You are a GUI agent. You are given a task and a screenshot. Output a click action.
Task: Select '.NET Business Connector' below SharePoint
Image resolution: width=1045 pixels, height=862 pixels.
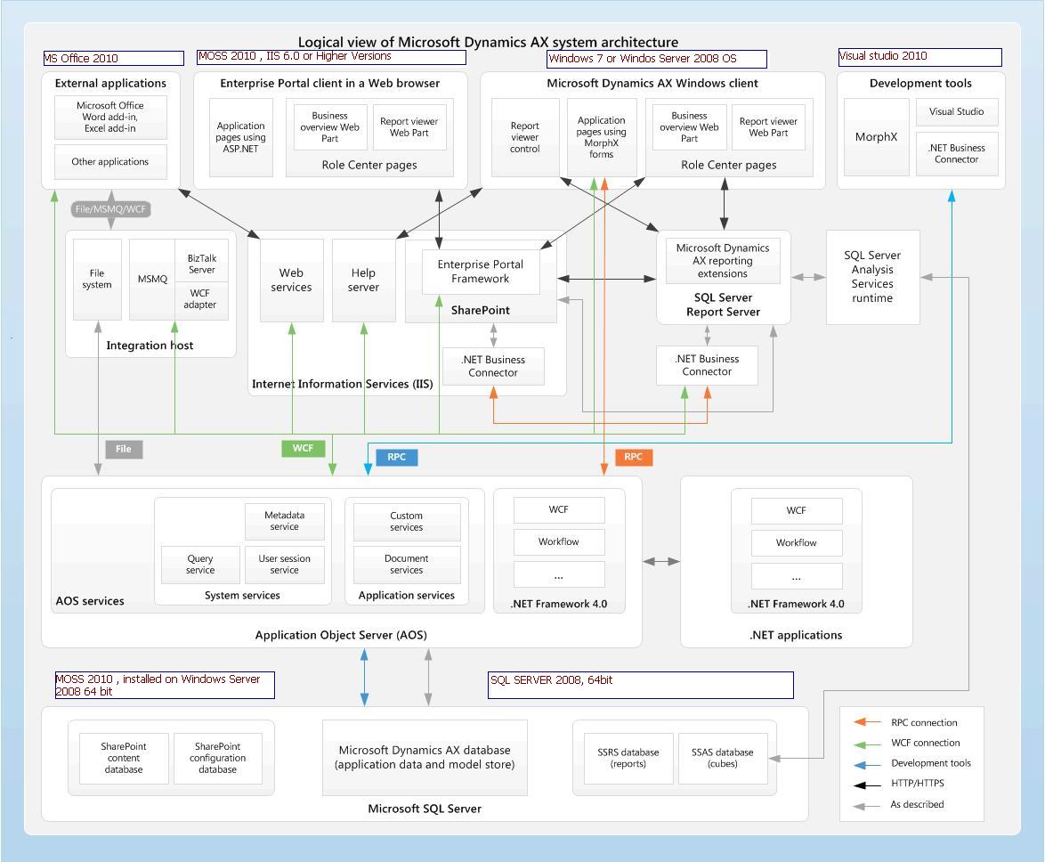click(493, 366)
